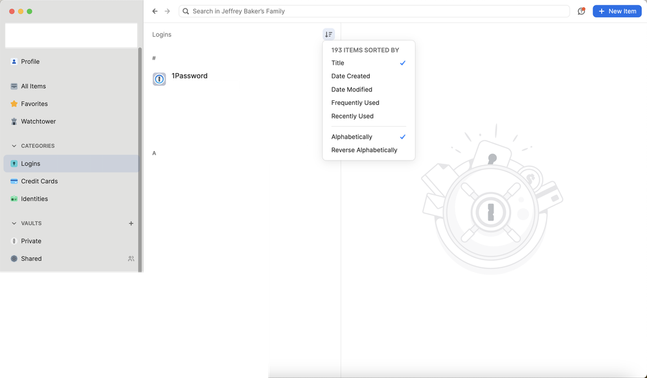Open Watchtower in the sidebar
647x378 pixels.
(x=71, y=122)
